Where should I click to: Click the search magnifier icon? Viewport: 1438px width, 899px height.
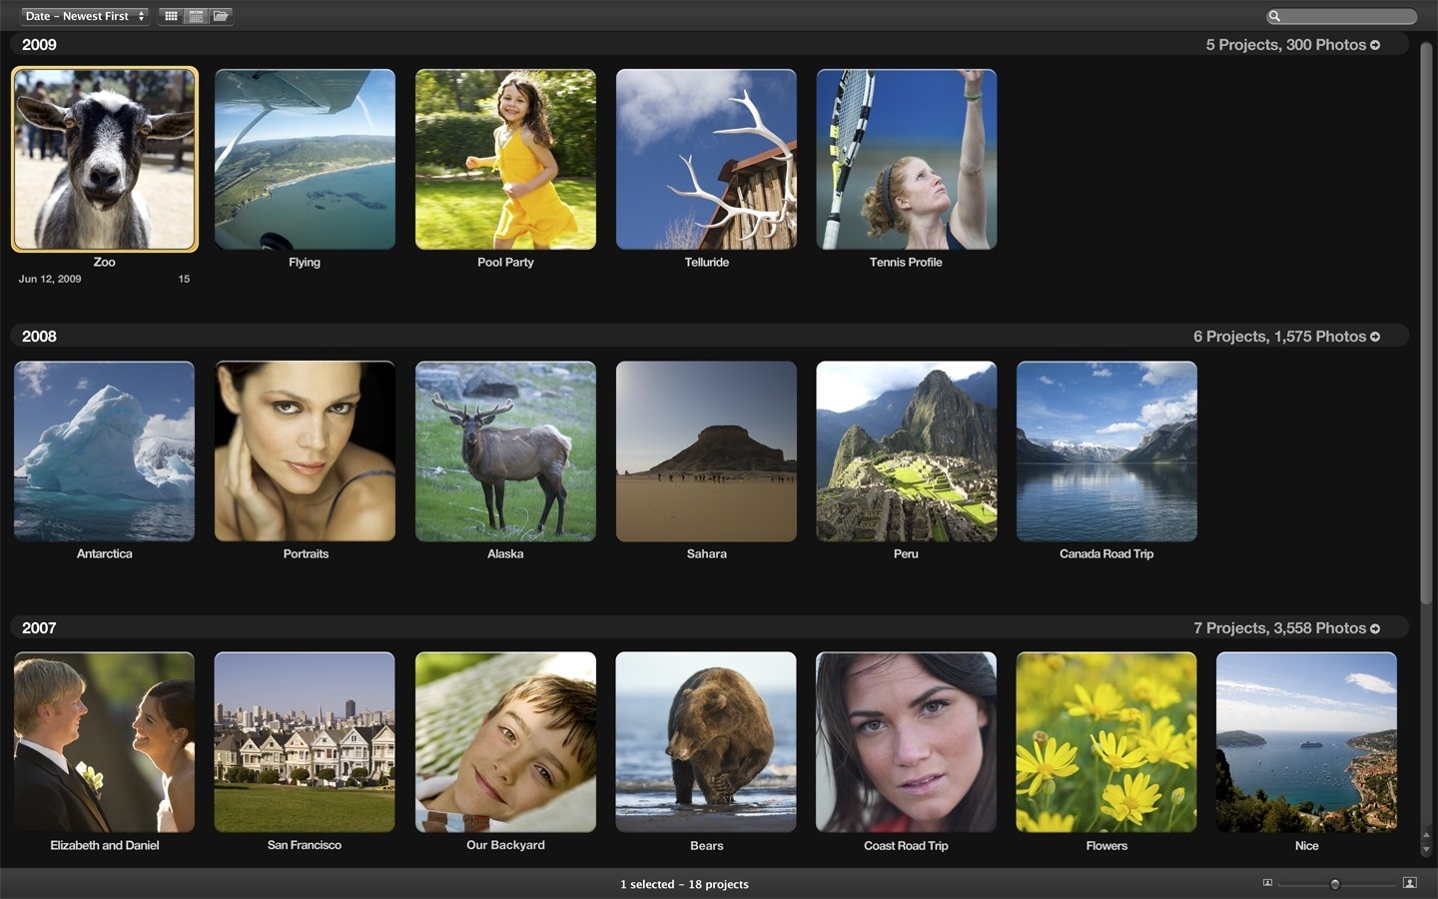pyautogui.click(x=1275, y=16)
